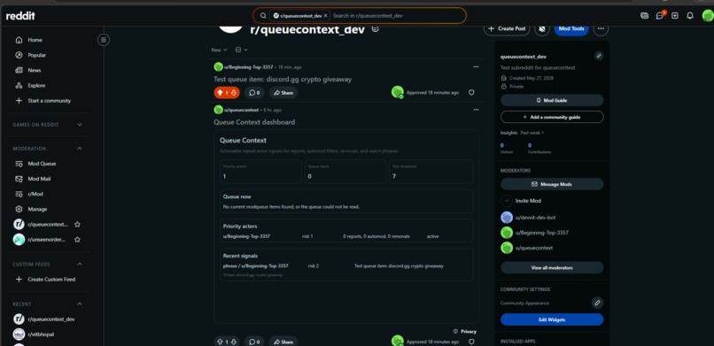The width and height of the screenshot is (714, 346).
Task: Open the user avatar menu
Action: click(x=708, y=15)
